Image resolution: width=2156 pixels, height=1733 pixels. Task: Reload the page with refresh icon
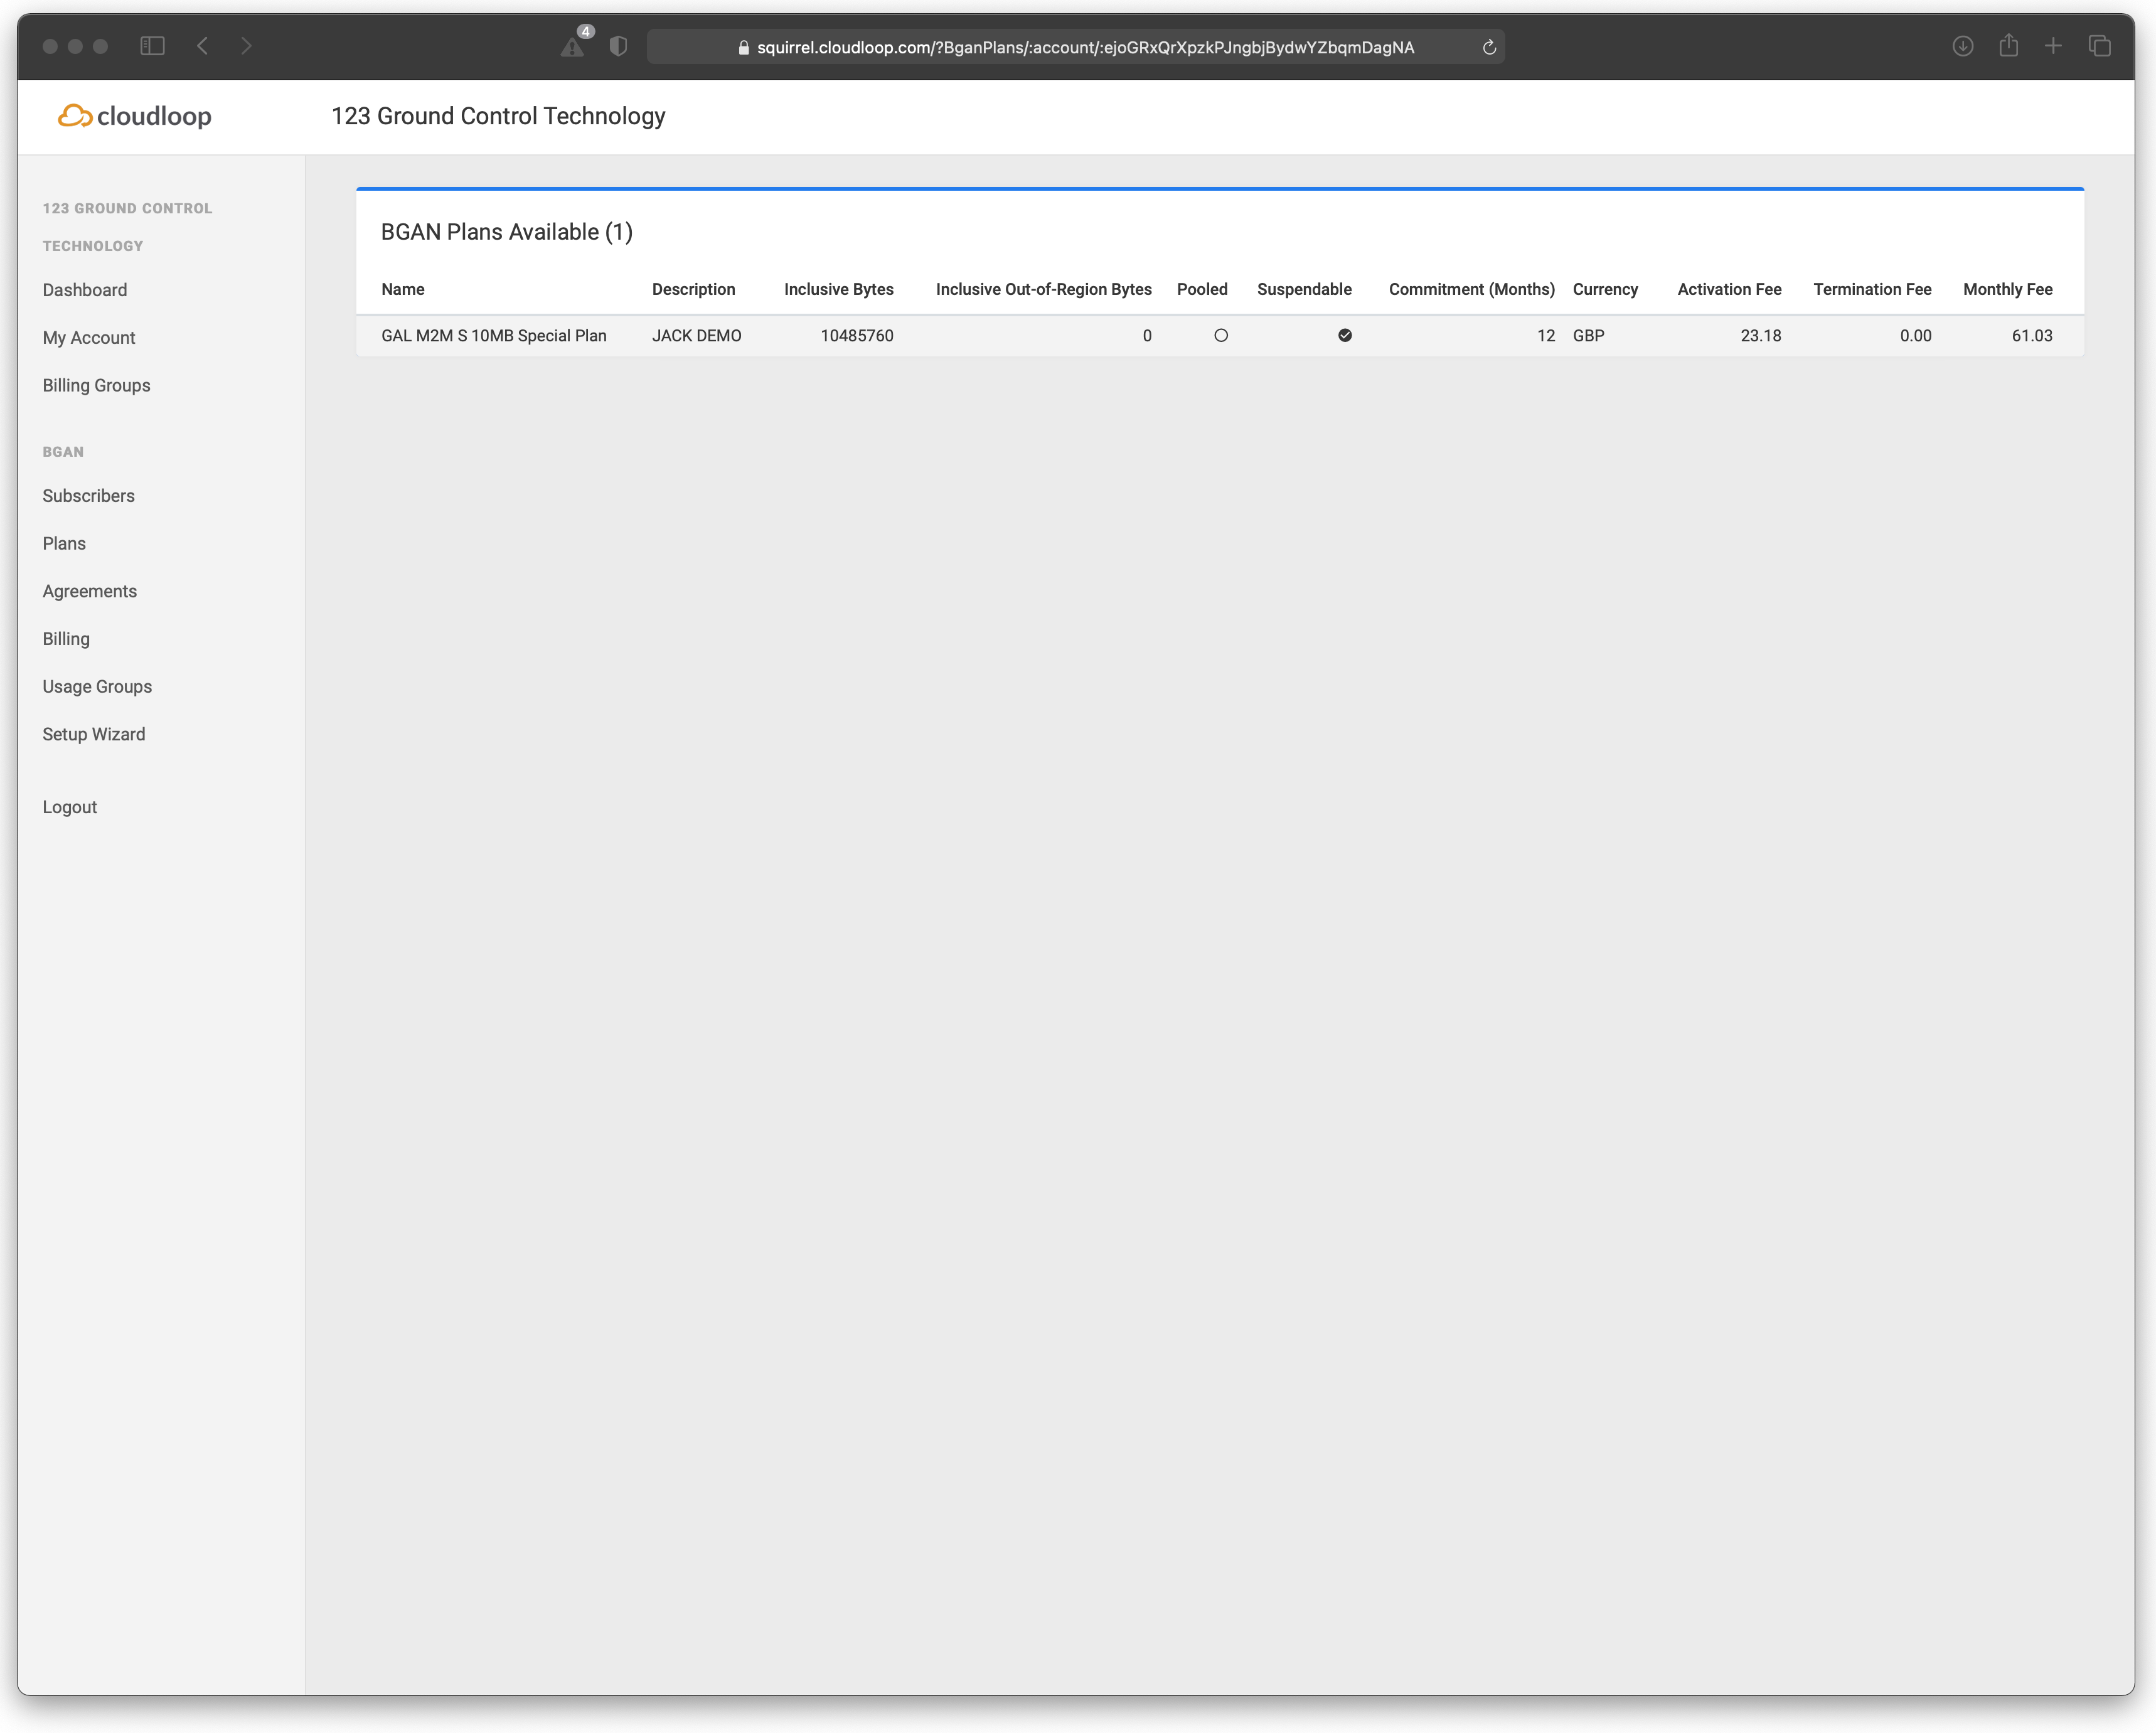tap(1488, 47)
